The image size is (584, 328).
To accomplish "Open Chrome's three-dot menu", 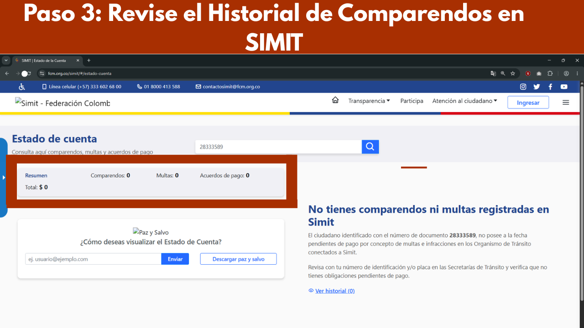I will (x=577, y=73).
